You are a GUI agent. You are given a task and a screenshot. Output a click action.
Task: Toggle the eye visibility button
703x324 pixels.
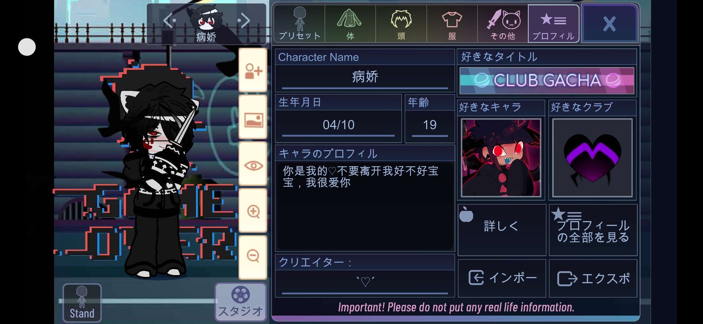click(253, 165)
